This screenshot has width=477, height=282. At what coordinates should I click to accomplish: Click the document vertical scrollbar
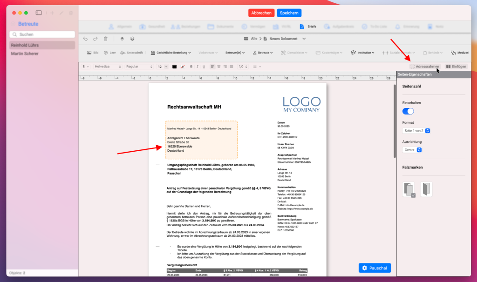click(x=395, y=121)
